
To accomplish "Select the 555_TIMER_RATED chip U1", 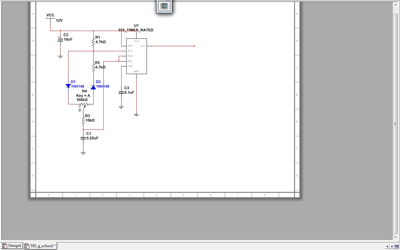I will pyautogui.click(x=136, y=56).
